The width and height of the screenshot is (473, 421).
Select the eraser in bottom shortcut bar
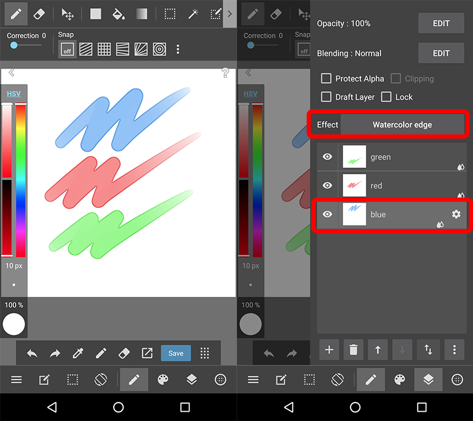pos(124,353)
